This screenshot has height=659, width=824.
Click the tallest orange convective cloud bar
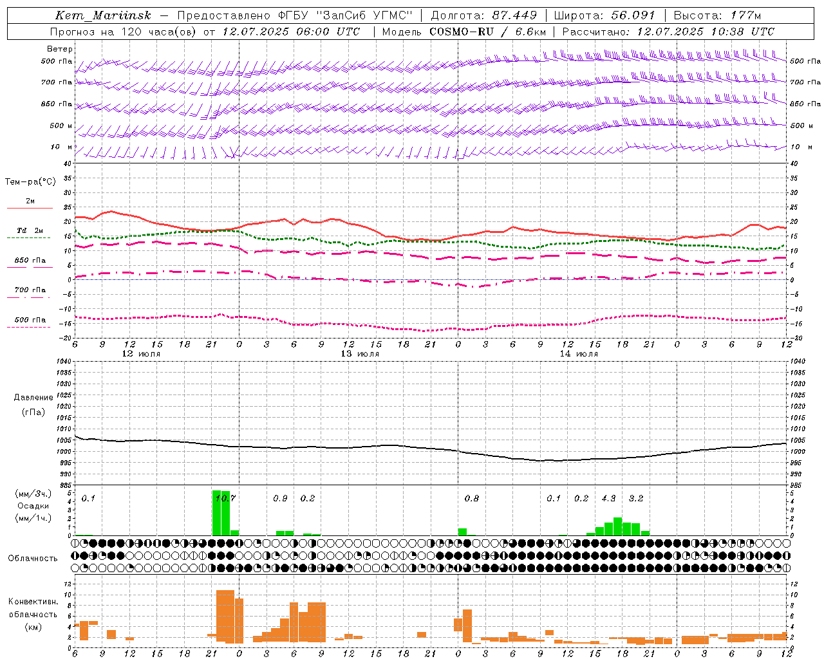click(x=225, y=617)
